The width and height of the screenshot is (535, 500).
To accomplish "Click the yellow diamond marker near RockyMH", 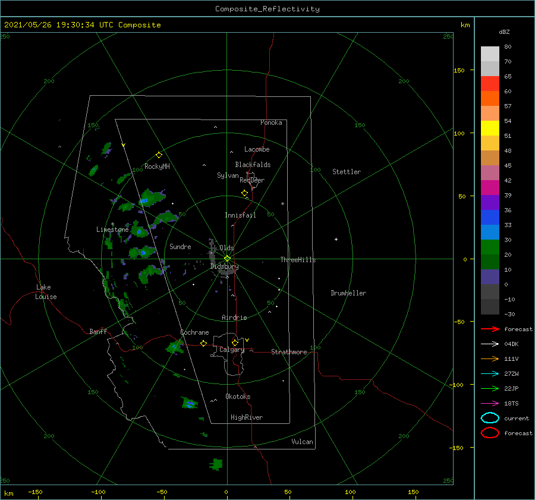I will coord(159,155).
